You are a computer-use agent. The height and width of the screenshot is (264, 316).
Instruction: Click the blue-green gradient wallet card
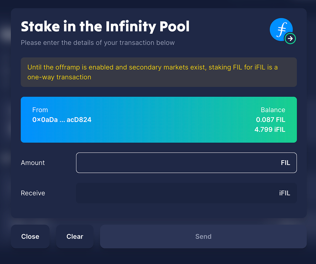pos(159,120)
